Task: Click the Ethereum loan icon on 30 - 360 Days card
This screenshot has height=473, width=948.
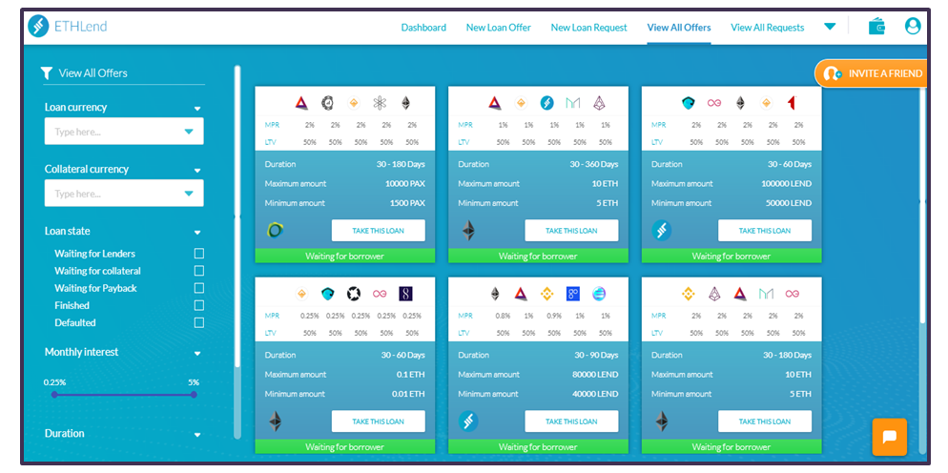Action: tap(468, 230)
